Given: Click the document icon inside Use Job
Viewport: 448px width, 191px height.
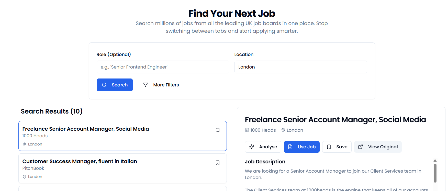Looking at the screenshot, I should (290, 147).
